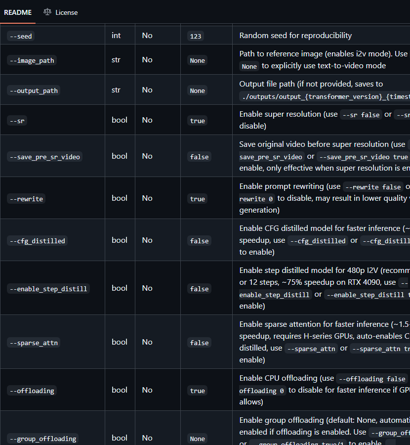Select the --offloading argument code

(32, 391)
